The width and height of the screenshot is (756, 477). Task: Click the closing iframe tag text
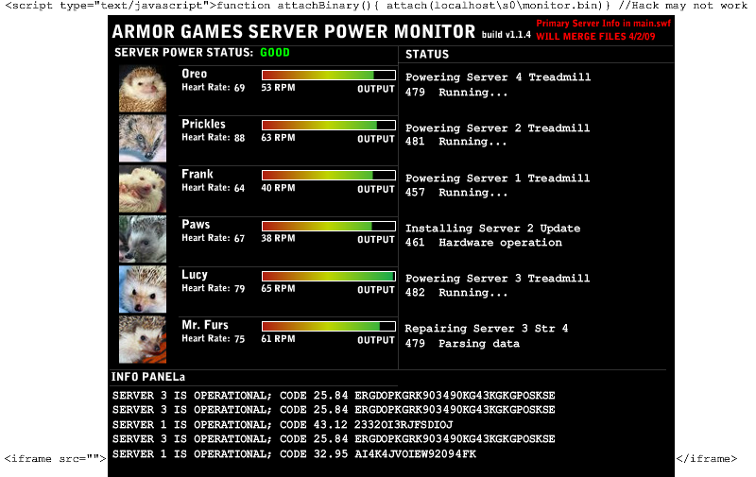[707, 459]
